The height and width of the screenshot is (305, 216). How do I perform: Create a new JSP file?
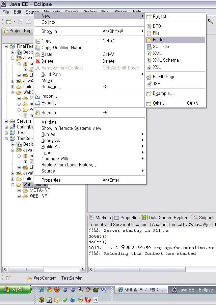pyautogui.click(x=175, y=84)
